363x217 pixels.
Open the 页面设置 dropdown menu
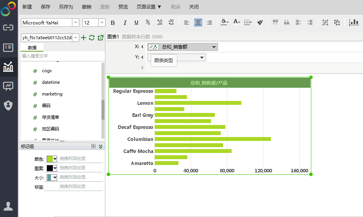pos(149,7)
